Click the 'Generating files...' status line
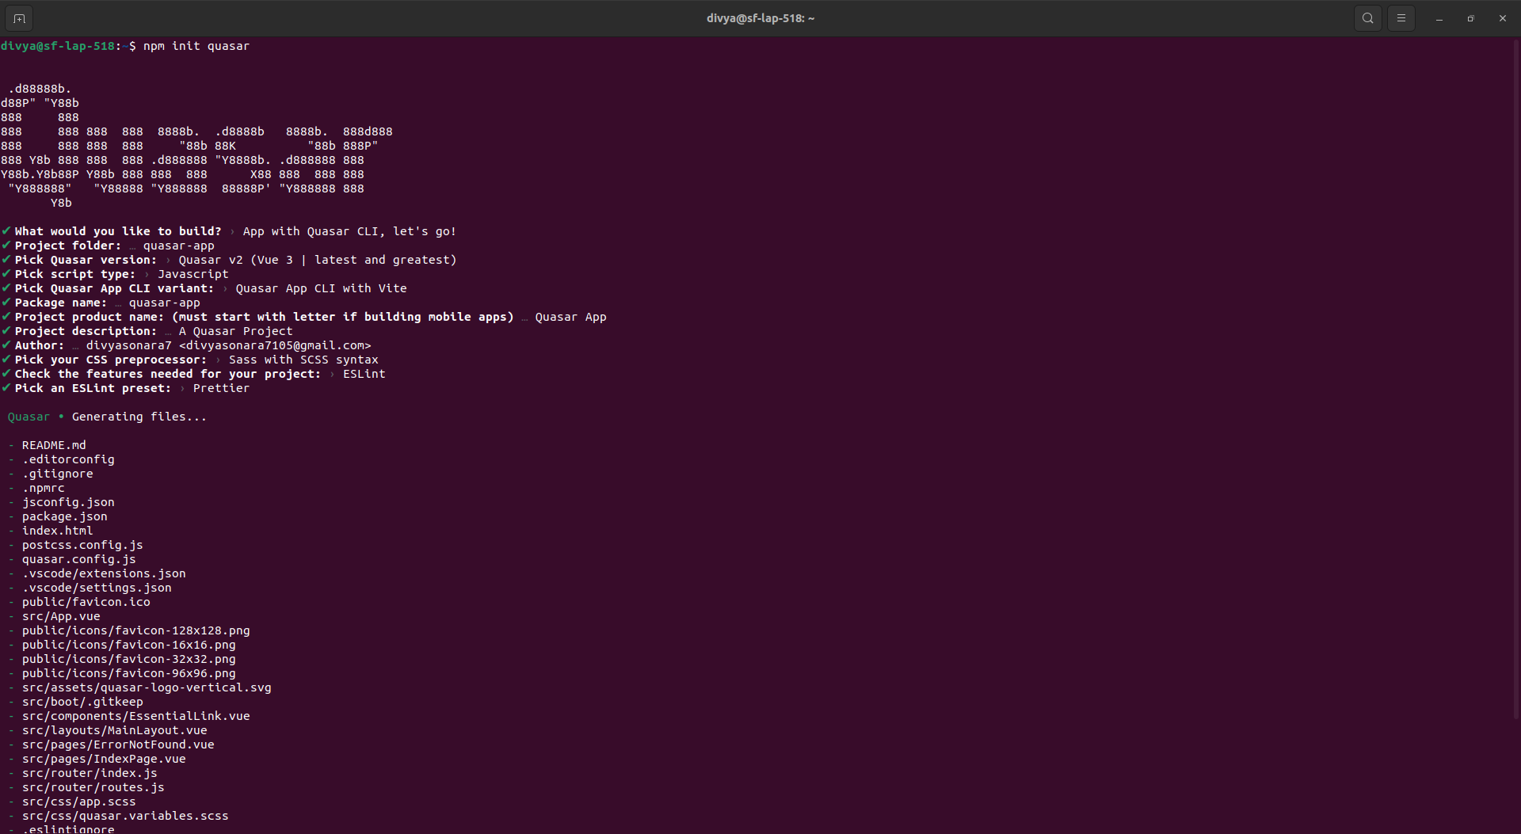 coord(107,417)
